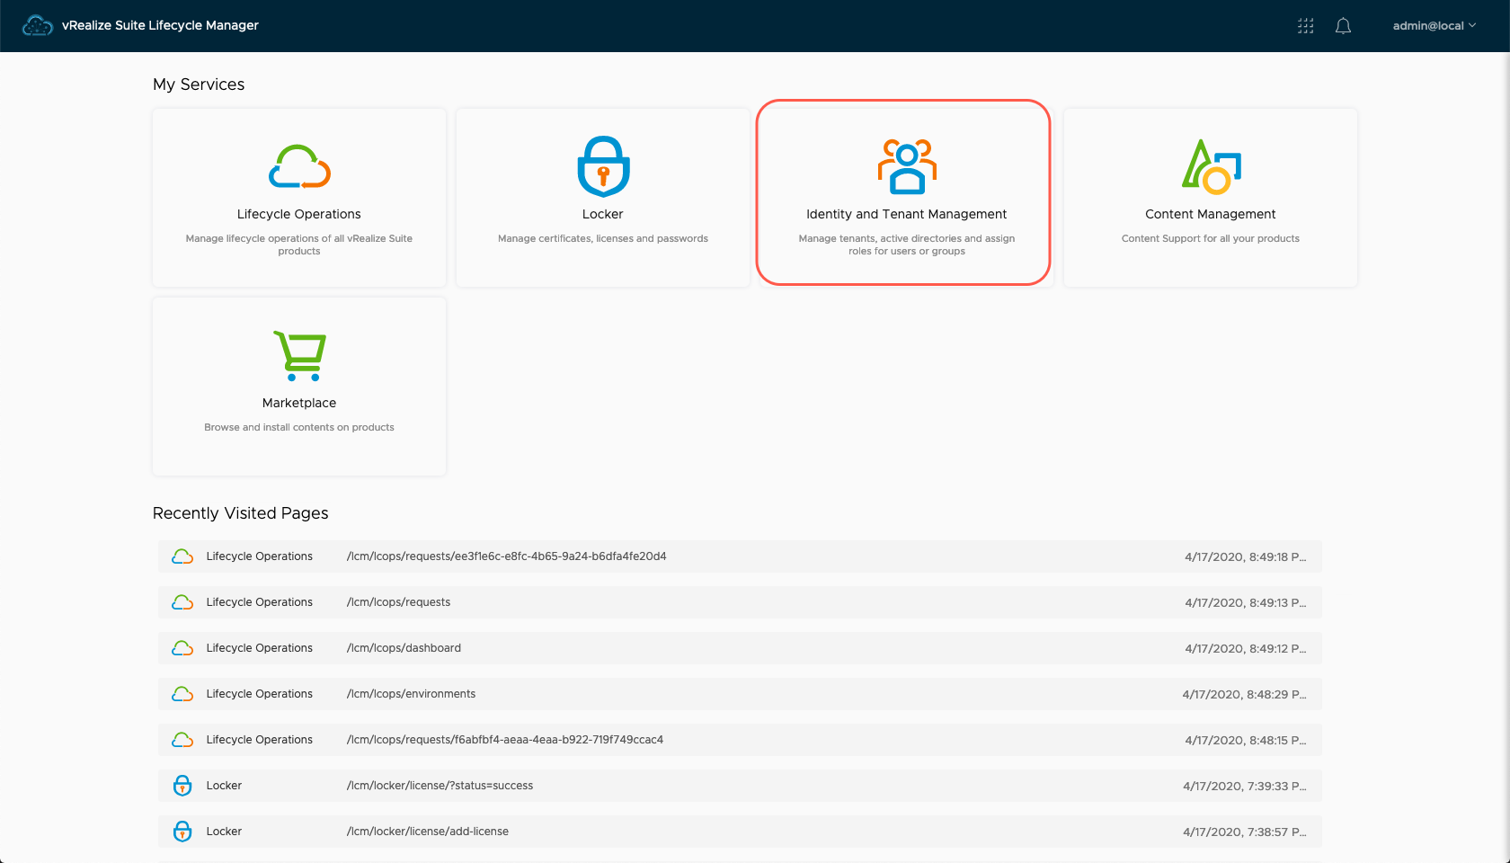Click the Marketplace shopping cart icon

[299, 356]
